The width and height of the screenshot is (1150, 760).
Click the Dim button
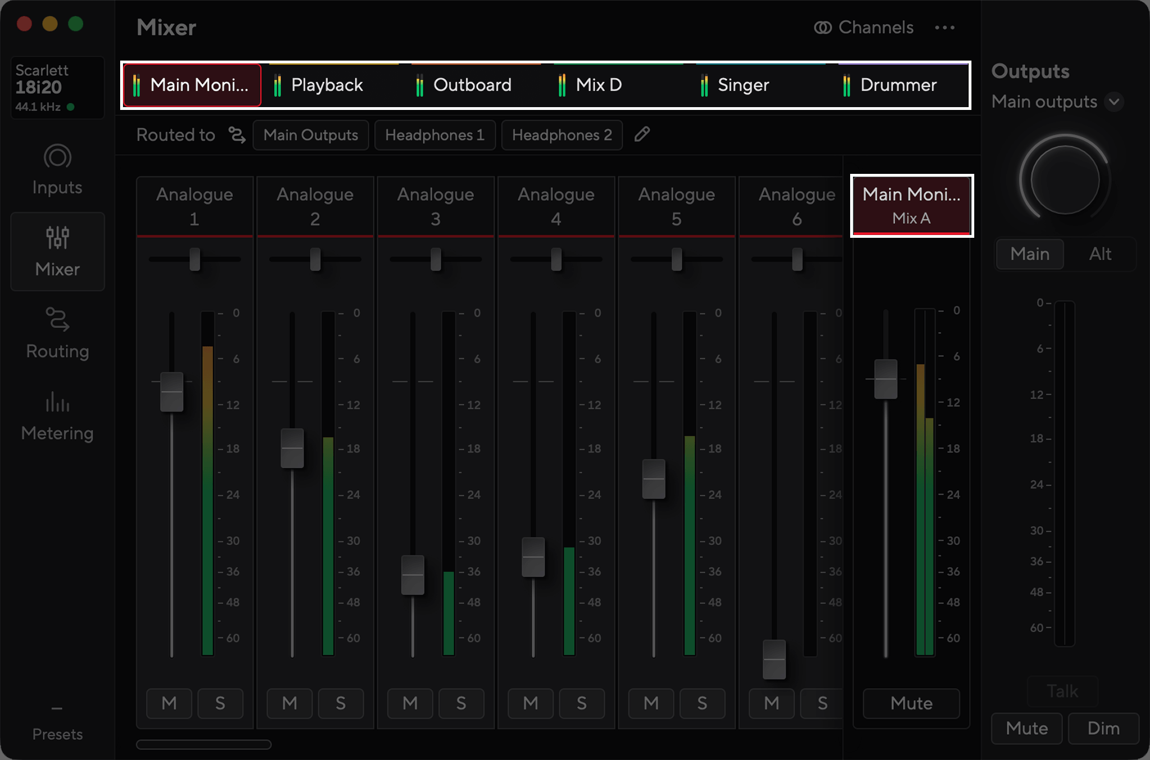(x=1103, y=728)
